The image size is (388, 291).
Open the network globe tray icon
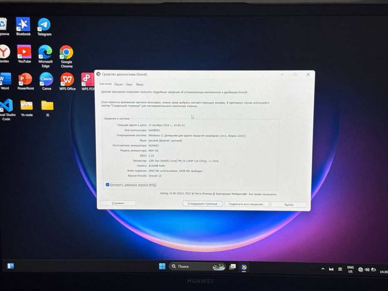tap(360, 269)
